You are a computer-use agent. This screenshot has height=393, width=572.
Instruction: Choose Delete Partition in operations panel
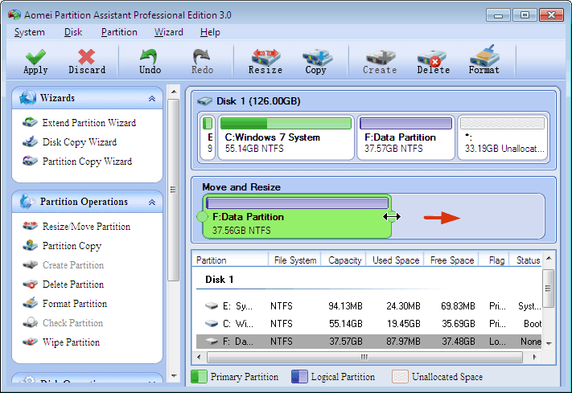pos(73,285)
